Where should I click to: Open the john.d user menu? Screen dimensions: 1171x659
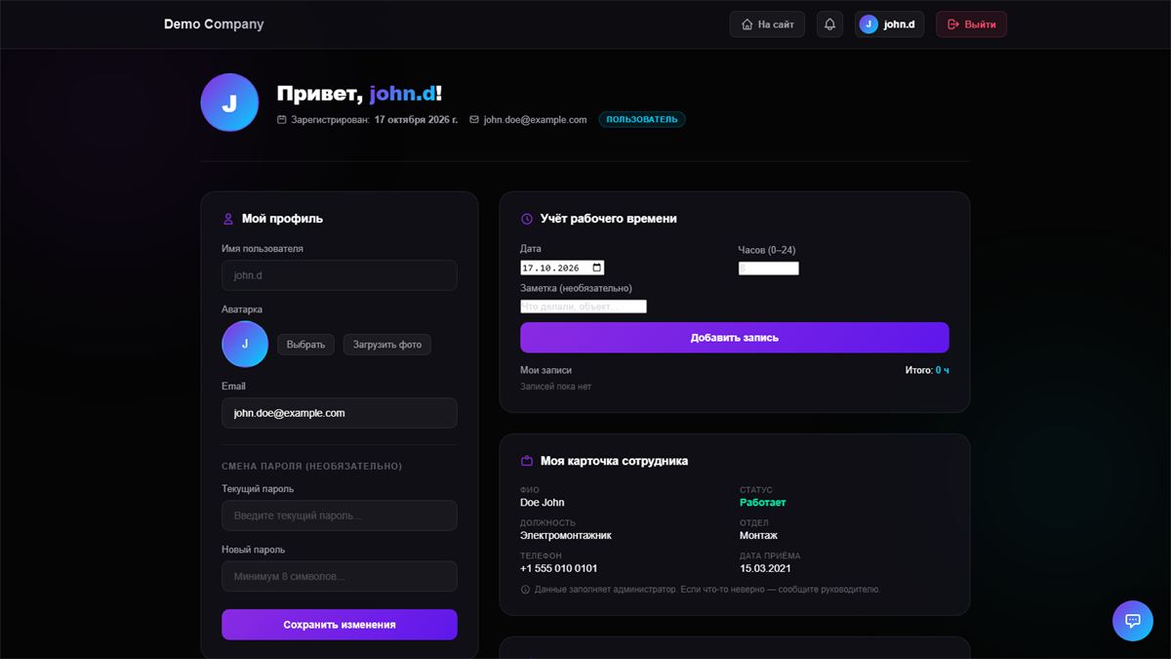[889, 24]
